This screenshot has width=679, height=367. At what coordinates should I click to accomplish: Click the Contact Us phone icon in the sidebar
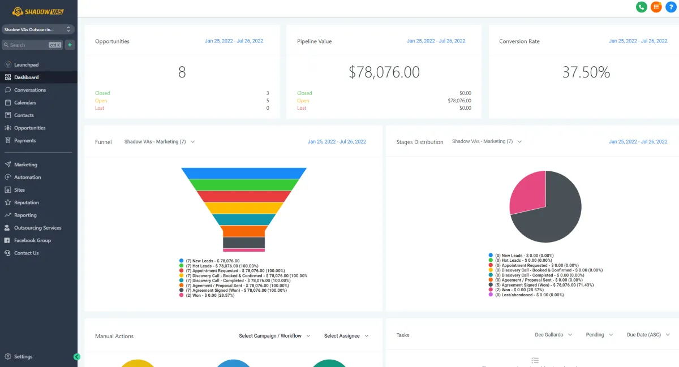pos(8,253)
